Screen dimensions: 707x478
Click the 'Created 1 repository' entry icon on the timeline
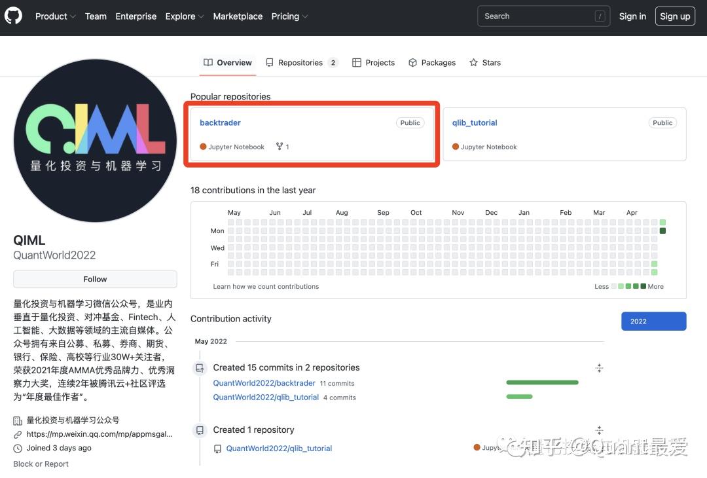tap(199, 430)
